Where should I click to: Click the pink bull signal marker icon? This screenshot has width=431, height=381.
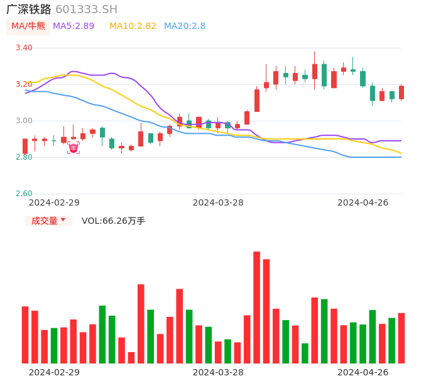74,148
